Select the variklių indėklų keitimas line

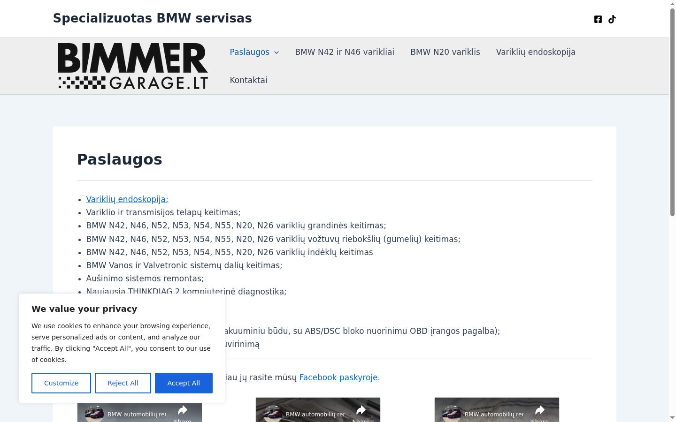230,252
